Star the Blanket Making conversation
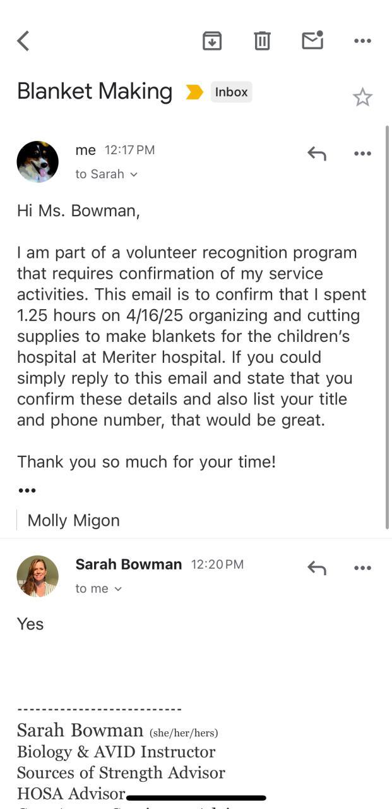 click(x=362, y=97)
